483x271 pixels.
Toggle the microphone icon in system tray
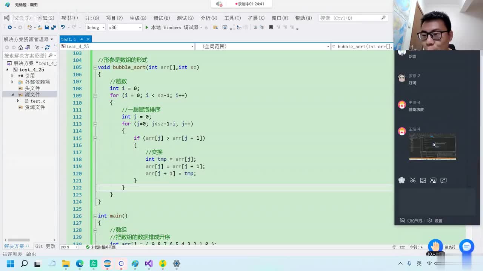(409, 263)
